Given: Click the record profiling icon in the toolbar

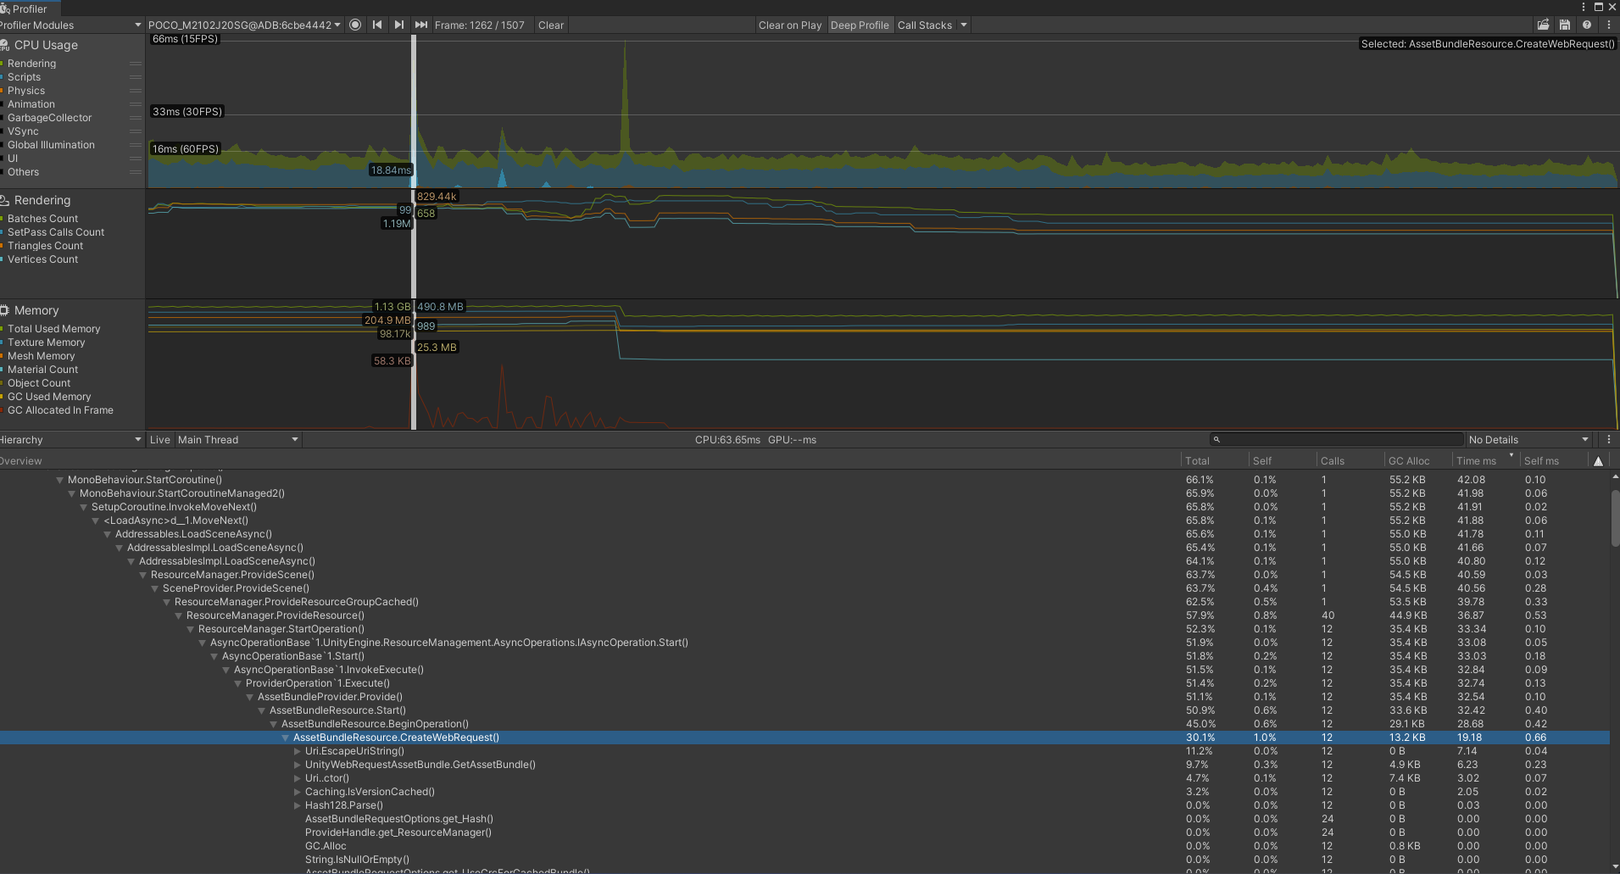Looking at the screenshot, I should tap(354, 25).
